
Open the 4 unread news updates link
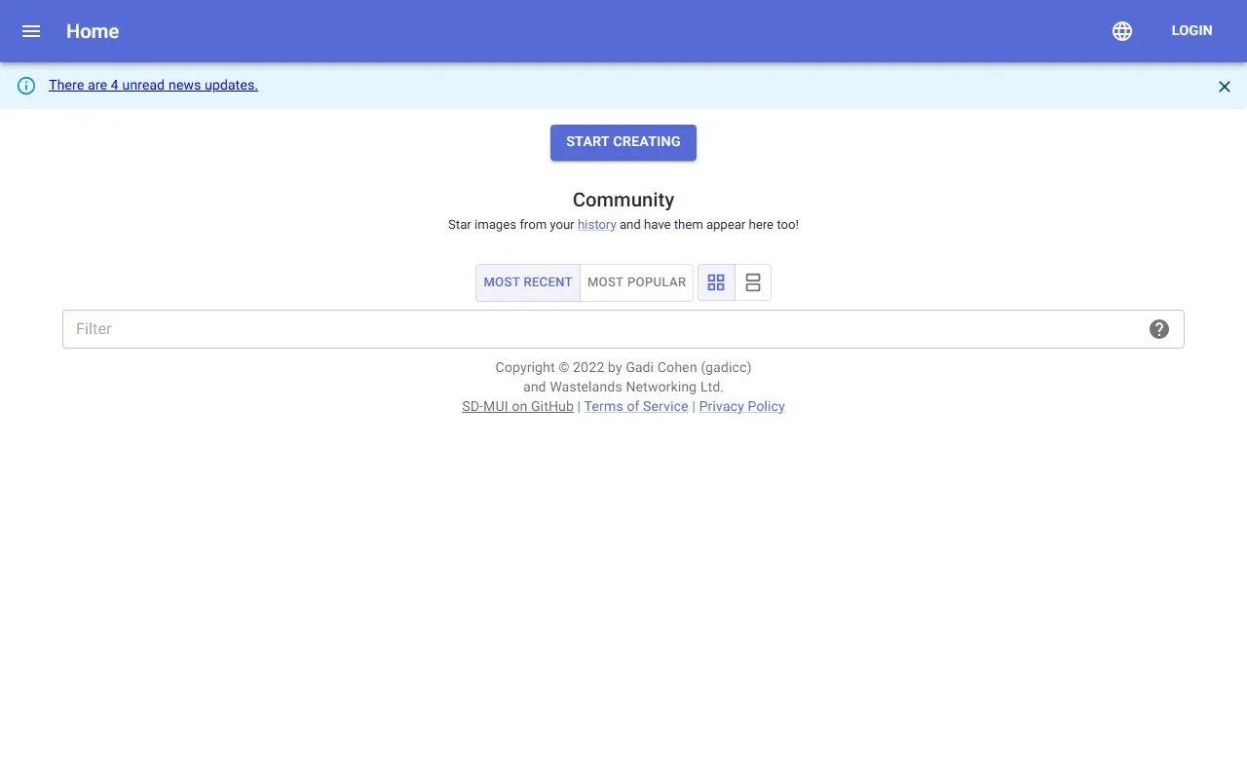pos(153,86)
